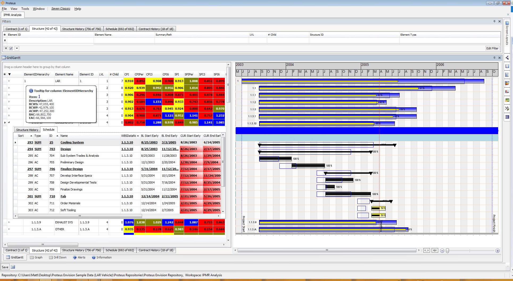Open the Tools menu

(x=25, y=9)
